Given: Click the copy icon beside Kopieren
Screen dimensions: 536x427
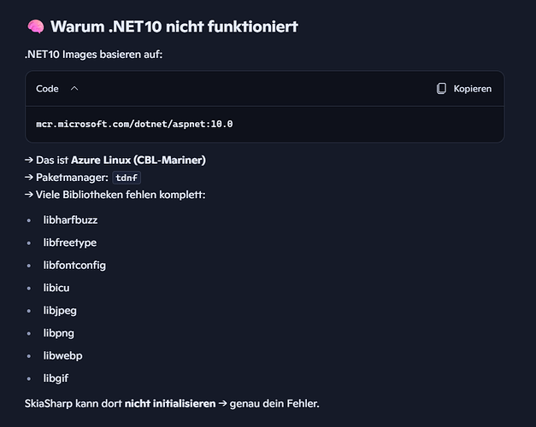Looking at the screenshot, I should (x=441, y=89).
